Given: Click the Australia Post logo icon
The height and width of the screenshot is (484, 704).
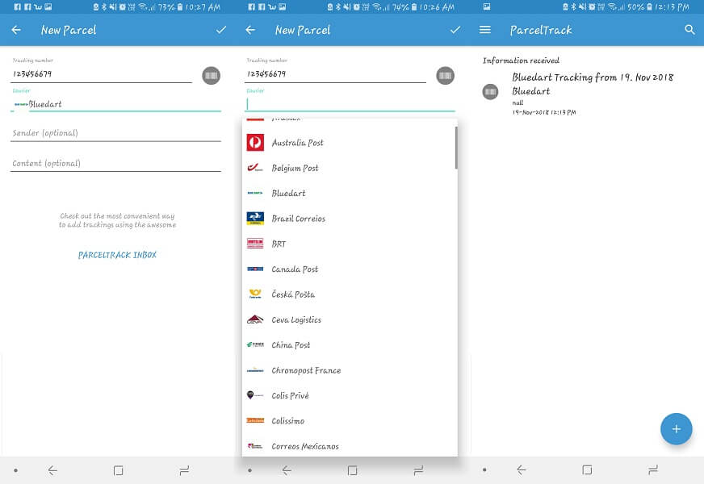Looking at the screenshot, I should pos(255,143).
